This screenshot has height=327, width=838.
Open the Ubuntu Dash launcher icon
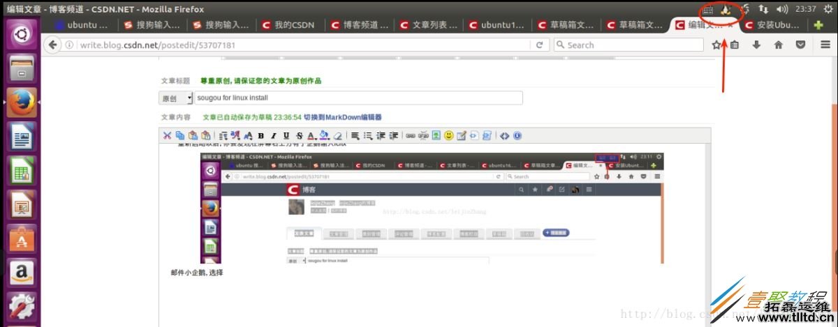[x=22, y=35]
